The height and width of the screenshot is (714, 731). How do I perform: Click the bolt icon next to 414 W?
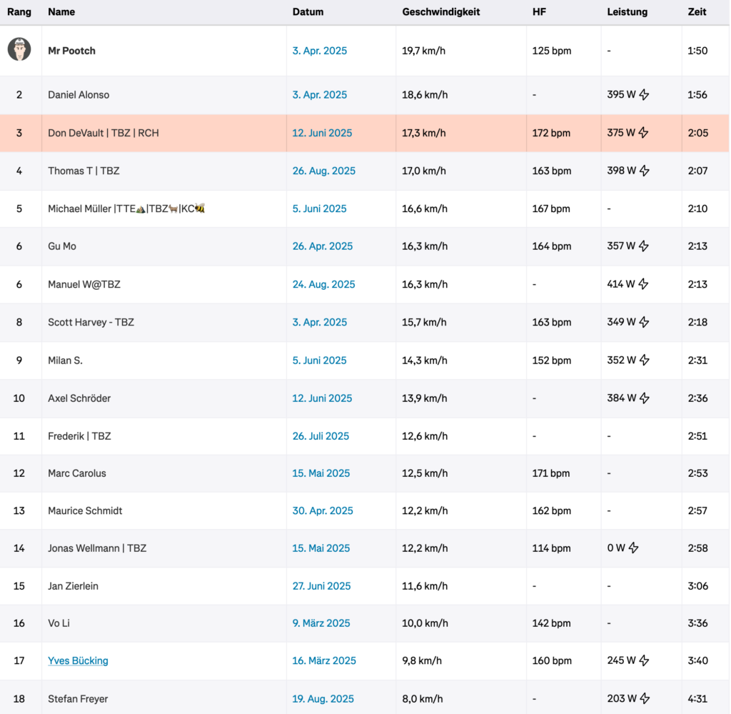coord(643,284)
